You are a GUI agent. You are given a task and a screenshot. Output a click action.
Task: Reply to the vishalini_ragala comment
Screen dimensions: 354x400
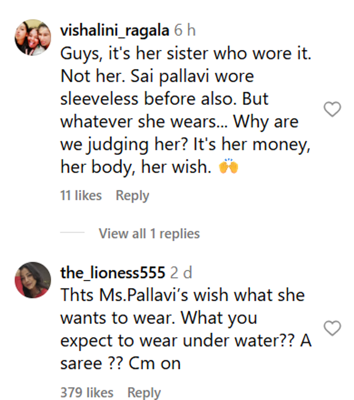tap(132, 196)
